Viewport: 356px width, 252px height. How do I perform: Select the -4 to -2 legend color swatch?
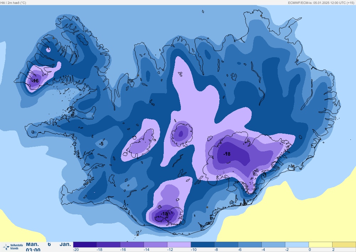point(274,245)
